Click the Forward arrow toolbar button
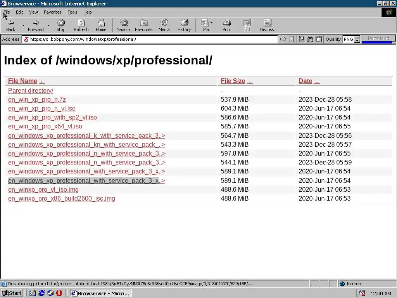This screenshot has width=397, height=298. (36, 25)
